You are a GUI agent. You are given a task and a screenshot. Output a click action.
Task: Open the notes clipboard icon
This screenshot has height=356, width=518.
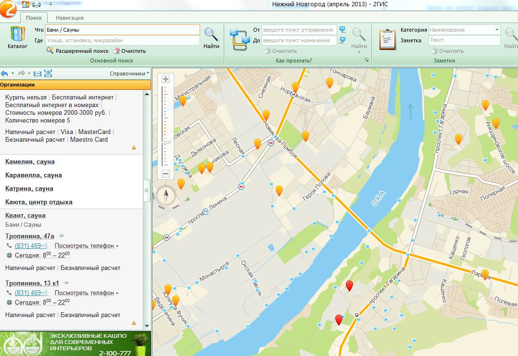click(x=387, y=39)
